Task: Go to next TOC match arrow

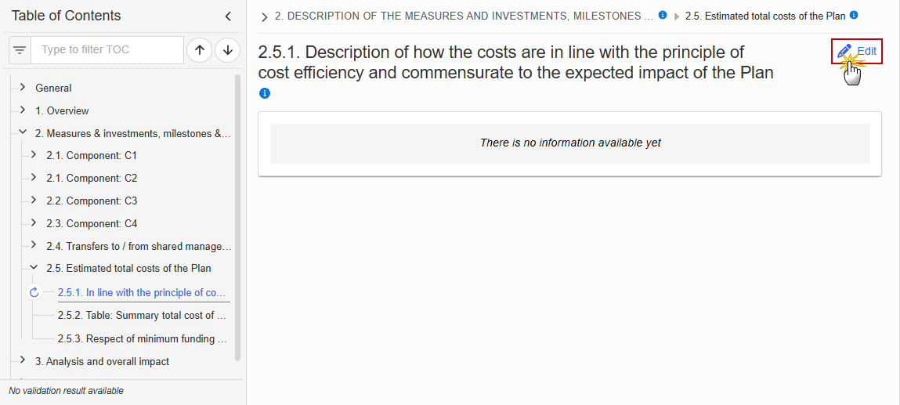Action: tap(228, 50)
